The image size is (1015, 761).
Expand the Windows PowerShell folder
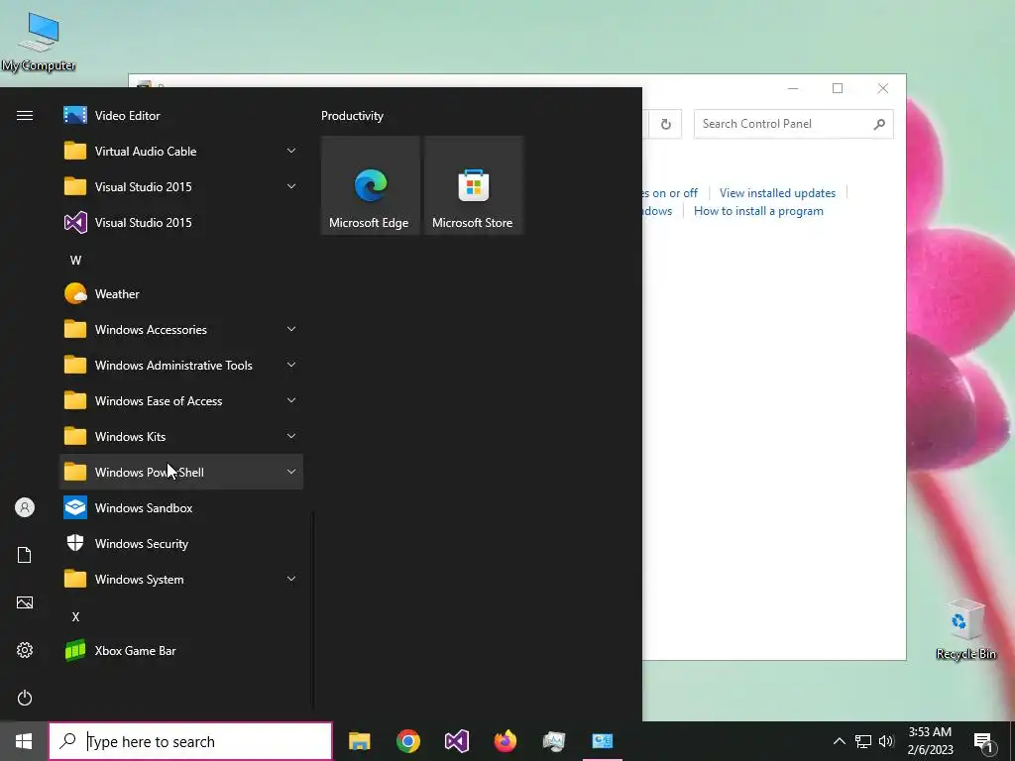point(181,473)
